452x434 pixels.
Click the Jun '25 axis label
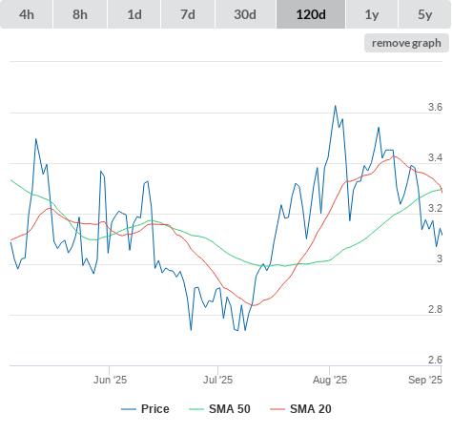tap(110, 380)
